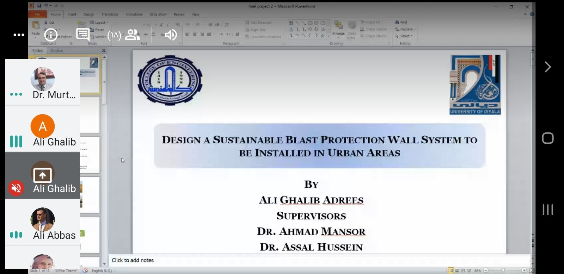Switch to the Slide Show ribbon tab
The image size is (564, 274).
158,14
